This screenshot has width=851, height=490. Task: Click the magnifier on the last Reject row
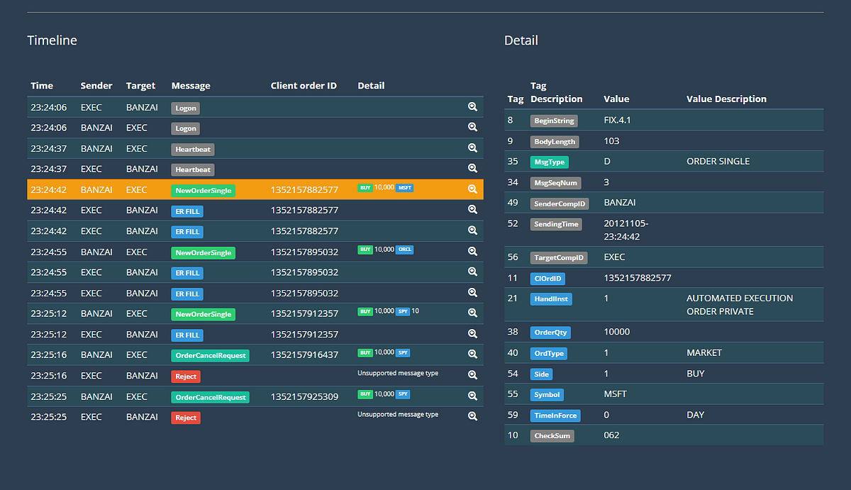472,416
